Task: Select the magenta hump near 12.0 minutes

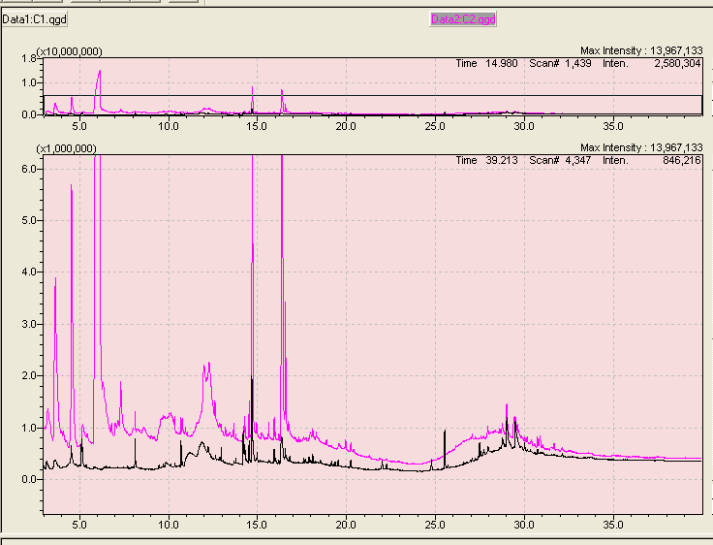Action: pos(205,366)
